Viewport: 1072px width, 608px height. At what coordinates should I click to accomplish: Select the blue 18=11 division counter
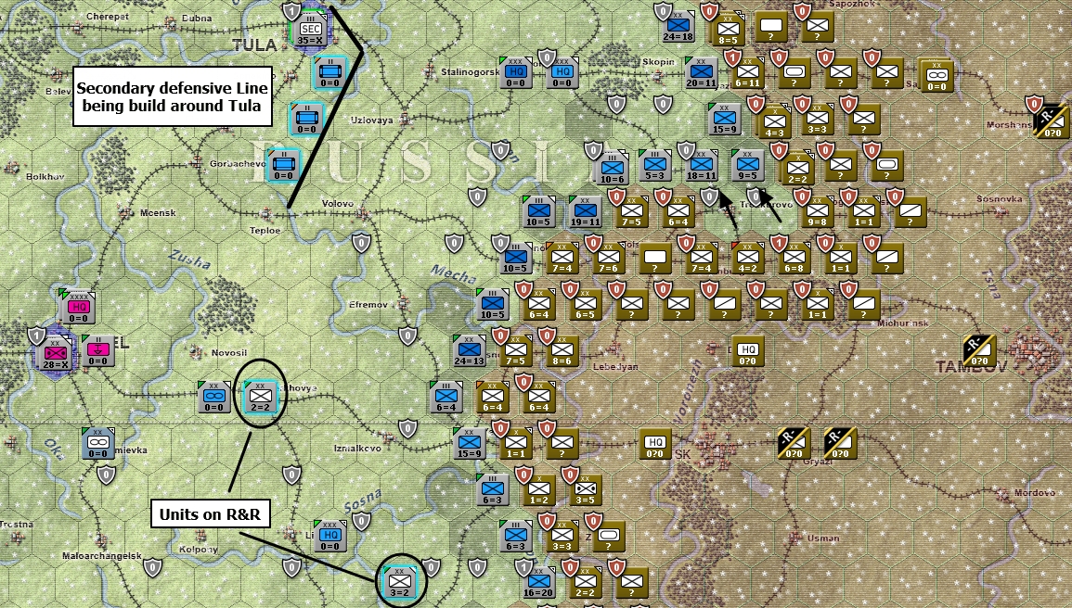[702, 166]
